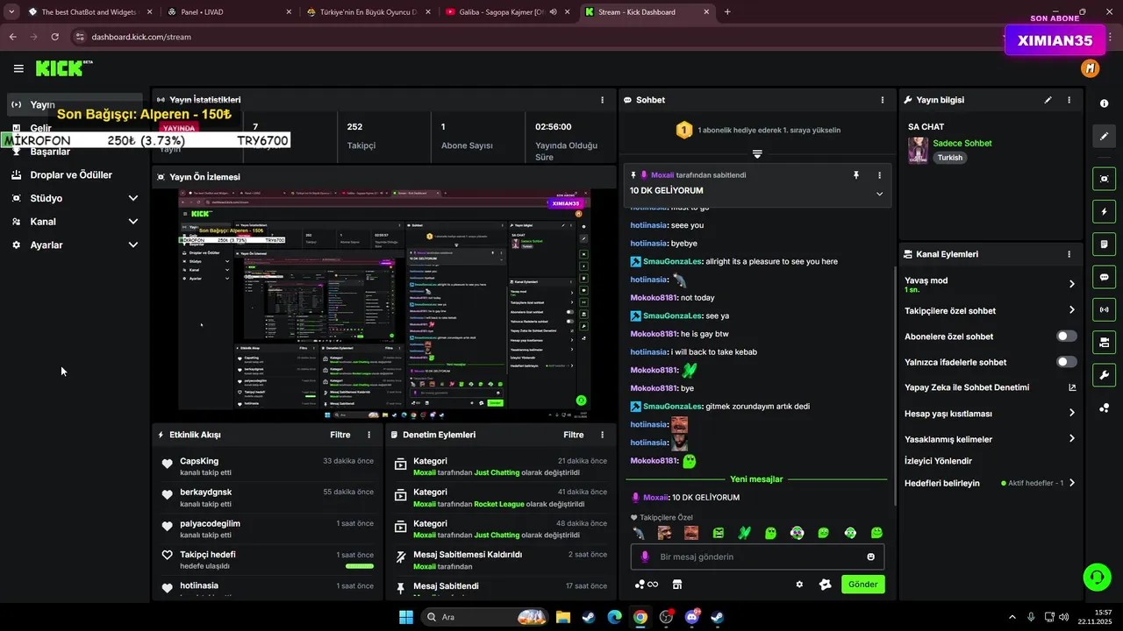Collapse the chat leaderboard chevron
This screenshot has width=1123, height=631.
pos(756,153)
